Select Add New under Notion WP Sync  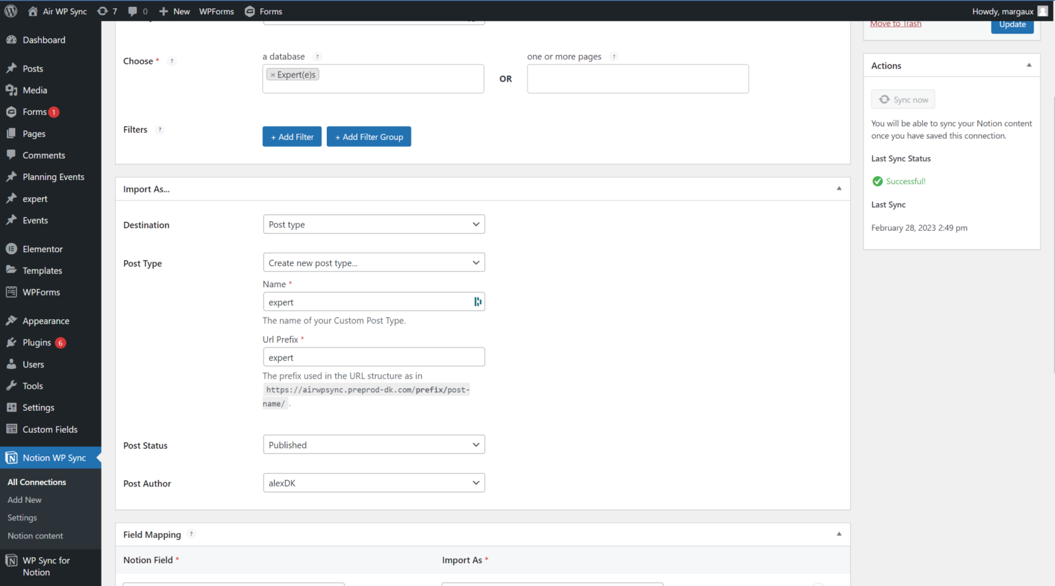pos(24,499)
